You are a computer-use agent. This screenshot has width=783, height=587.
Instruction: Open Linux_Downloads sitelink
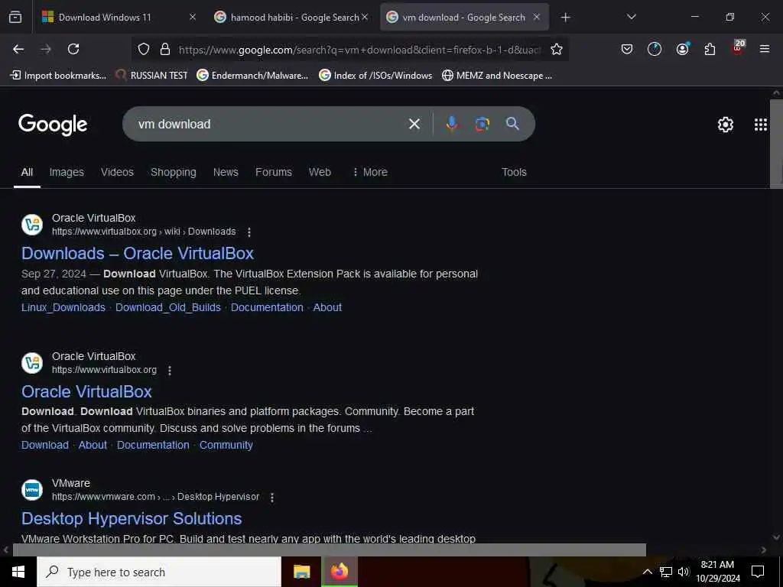click(x=63, y=307)
